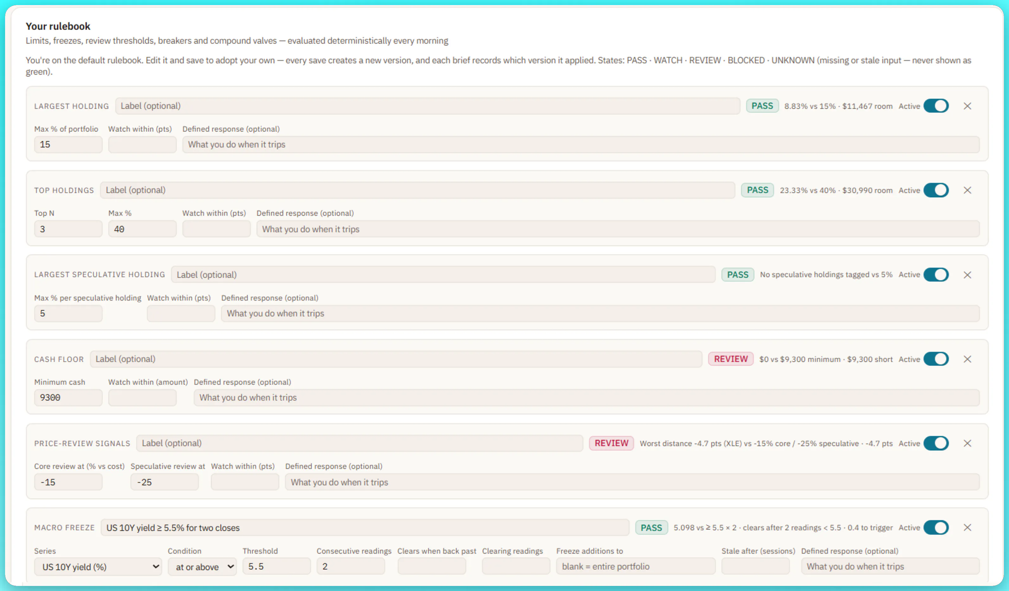Edit Consecutive readings value 2

point(351,567)
